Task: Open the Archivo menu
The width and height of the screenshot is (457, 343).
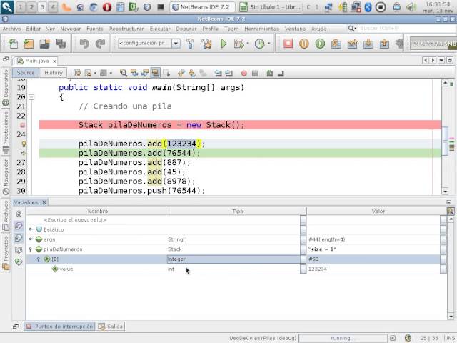Action: point(11,29)
